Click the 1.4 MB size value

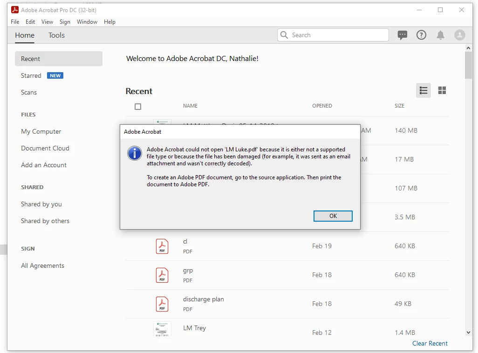[405, 333]
